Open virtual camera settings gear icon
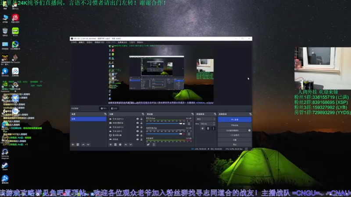Viewport: 351px width, 197px height. click(249, 130)
